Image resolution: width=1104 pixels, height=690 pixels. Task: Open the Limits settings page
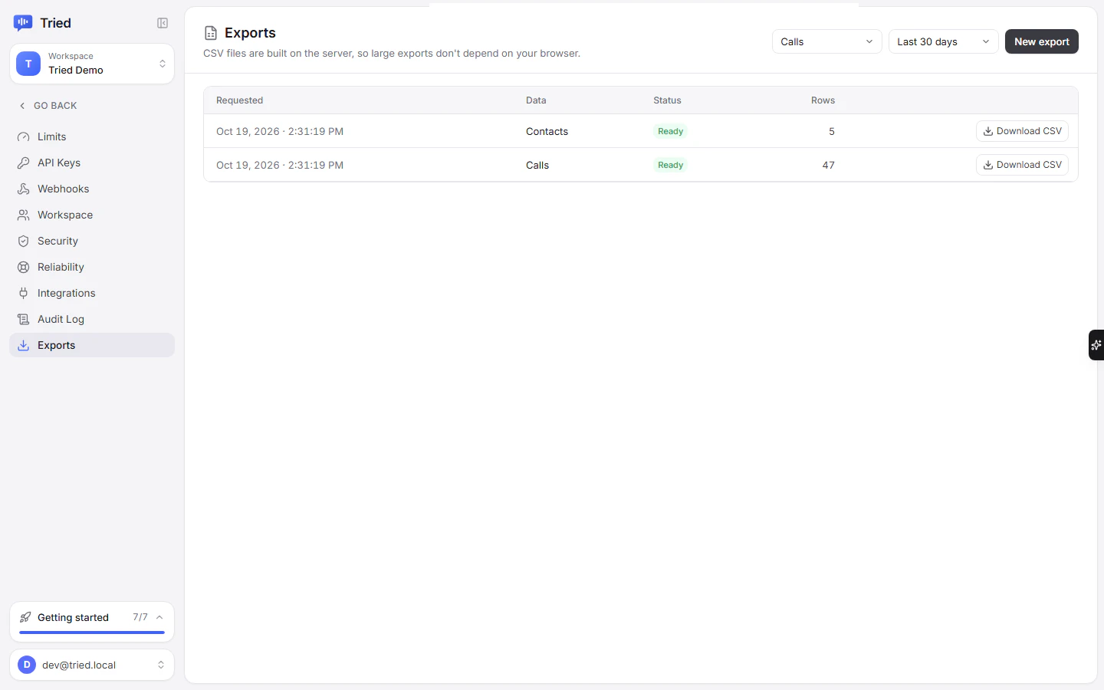[92, 136]
